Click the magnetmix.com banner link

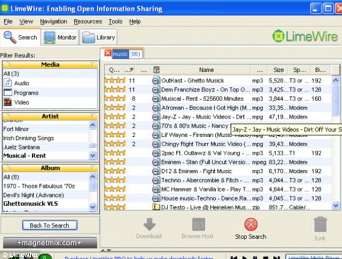tap(50, 243)
